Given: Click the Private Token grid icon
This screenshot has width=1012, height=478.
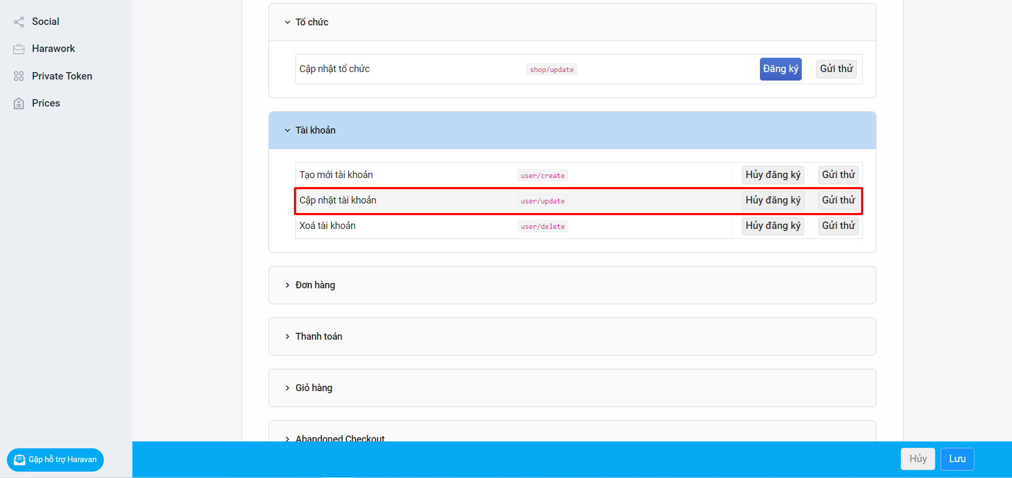Looking at the screenshot, I should [x=19, y=76].
